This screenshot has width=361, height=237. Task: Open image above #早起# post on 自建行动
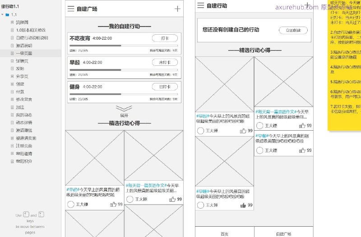(224, 84)
